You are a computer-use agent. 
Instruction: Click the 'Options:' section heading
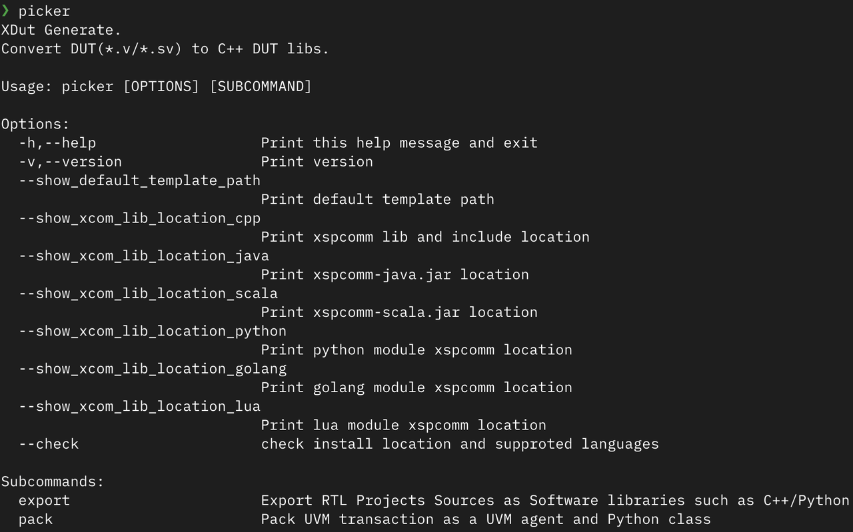pyautogui.click(x=35, y=124)
